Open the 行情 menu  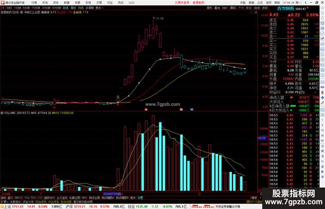[x=34, y=3]
